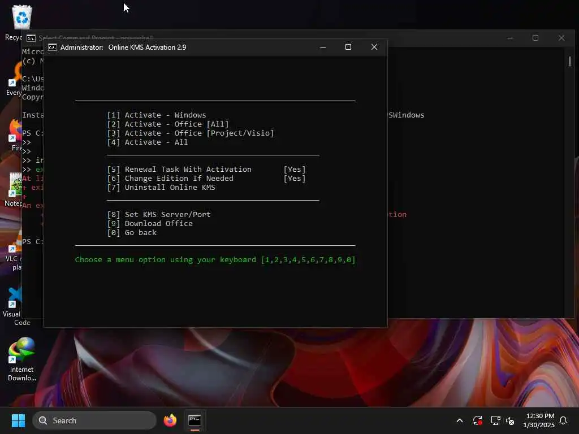Image resolution: width=579 pixels, height=434 pixels.
Task: Click the background Command Prompt title icon
Action: pyautogui.click(x=31, y=38)
